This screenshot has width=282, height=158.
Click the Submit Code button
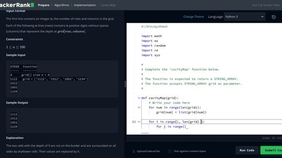tap(271, 150)
